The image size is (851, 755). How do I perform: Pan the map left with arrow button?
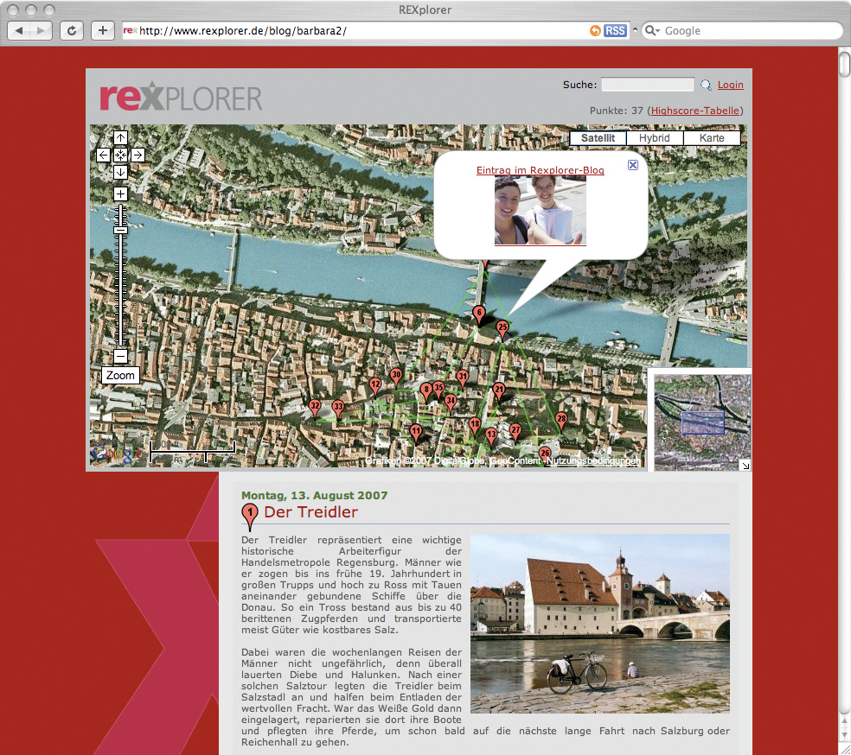(x=103, y=155)
